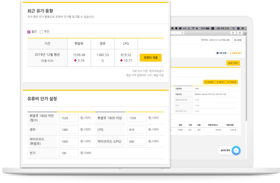Image resolution: width=280 pixels, height=183 pixels.
Task: Focus the LPG unit price input showing 819
Action: (137, 130)
